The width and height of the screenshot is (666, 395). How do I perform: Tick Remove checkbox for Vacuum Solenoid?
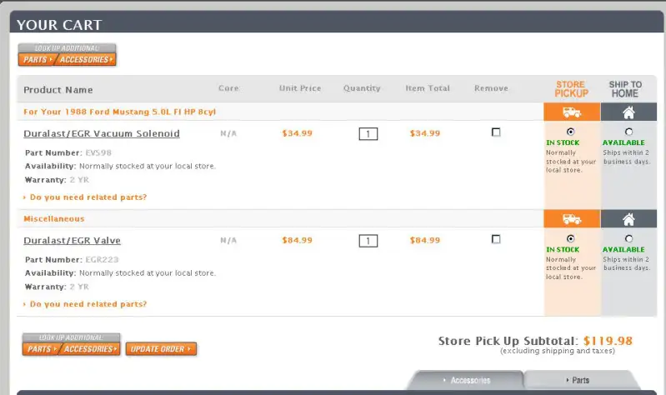(496, 132)
